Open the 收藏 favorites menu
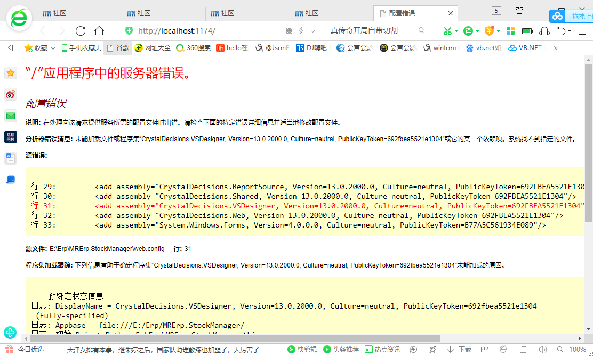 [36, 48]
